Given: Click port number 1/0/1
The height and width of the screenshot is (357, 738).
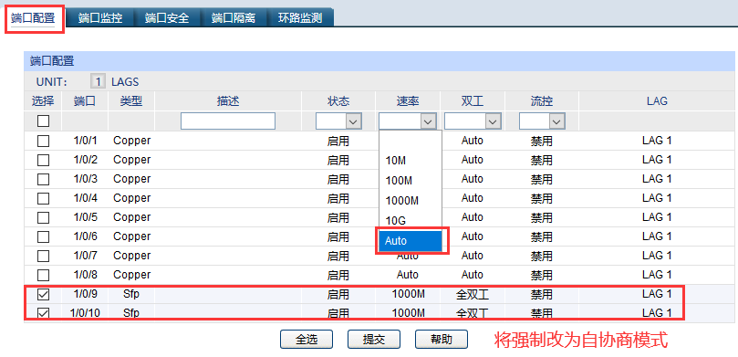Looking at the screenshot, I should [x=85, y=141].
